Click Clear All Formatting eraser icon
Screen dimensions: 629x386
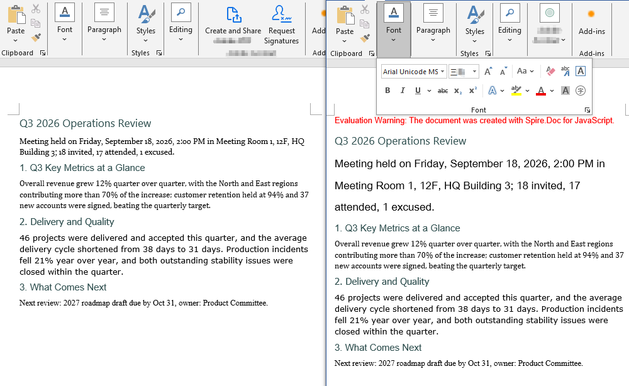(x=550, y=71)
